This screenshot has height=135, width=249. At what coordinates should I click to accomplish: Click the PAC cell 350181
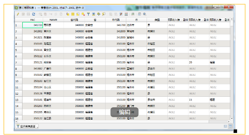33,100
